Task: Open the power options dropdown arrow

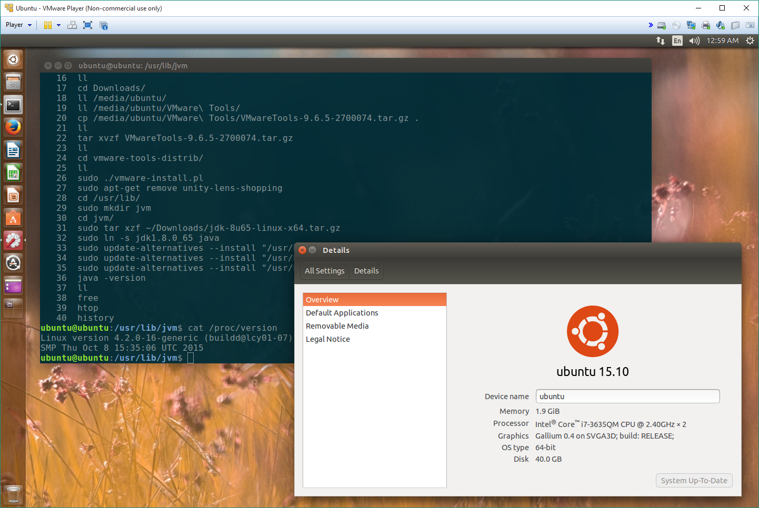Action: 58,25
